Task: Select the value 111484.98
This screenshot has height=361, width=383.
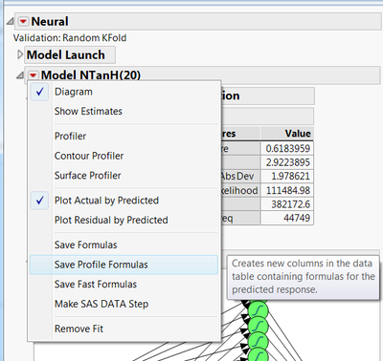Action: click(287, 190)
